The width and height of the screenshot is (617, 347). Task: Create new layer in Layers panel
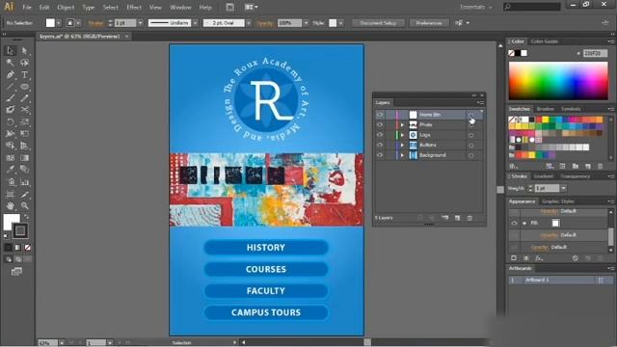(457, 218)
